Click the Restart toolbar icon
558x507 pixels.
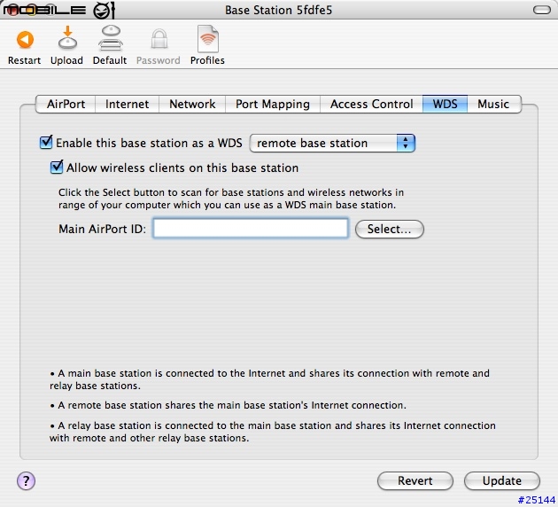[x=25, y=40]
